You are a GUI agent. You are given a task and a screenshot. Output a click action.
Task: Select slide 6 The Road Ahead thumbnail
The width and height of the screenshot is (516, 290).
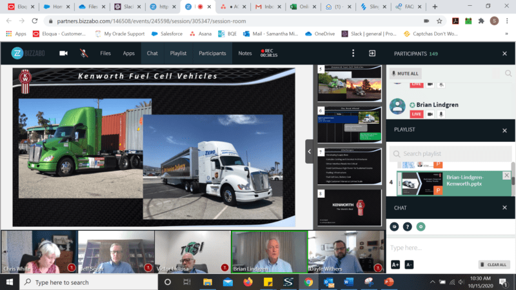[349, 124]
